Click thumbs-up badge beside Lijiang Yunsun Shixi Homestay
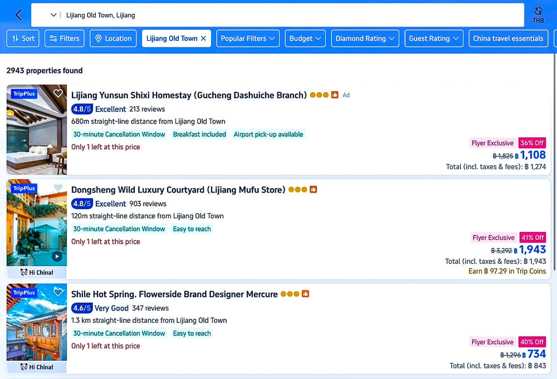The width and height of the screenshot is (557, 379). [335, 95]
